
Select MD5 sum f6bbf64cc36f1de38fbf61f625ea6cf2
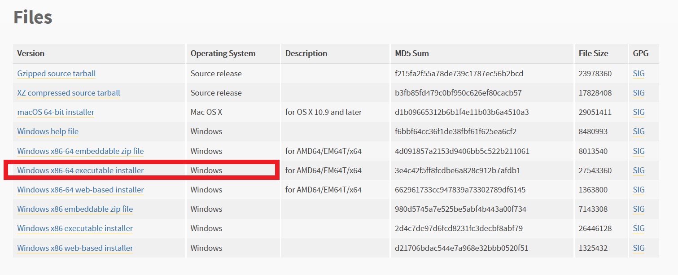(456, 131)
